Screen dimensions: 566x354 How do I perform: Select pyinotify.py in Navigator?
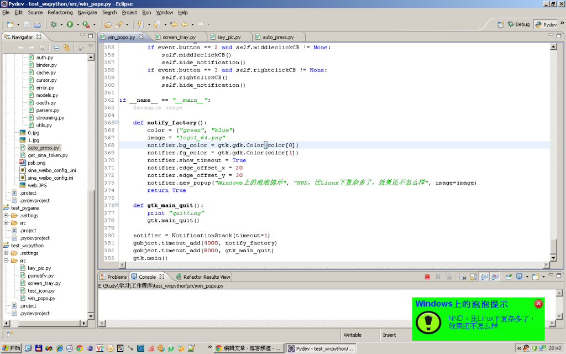point(40,275)
